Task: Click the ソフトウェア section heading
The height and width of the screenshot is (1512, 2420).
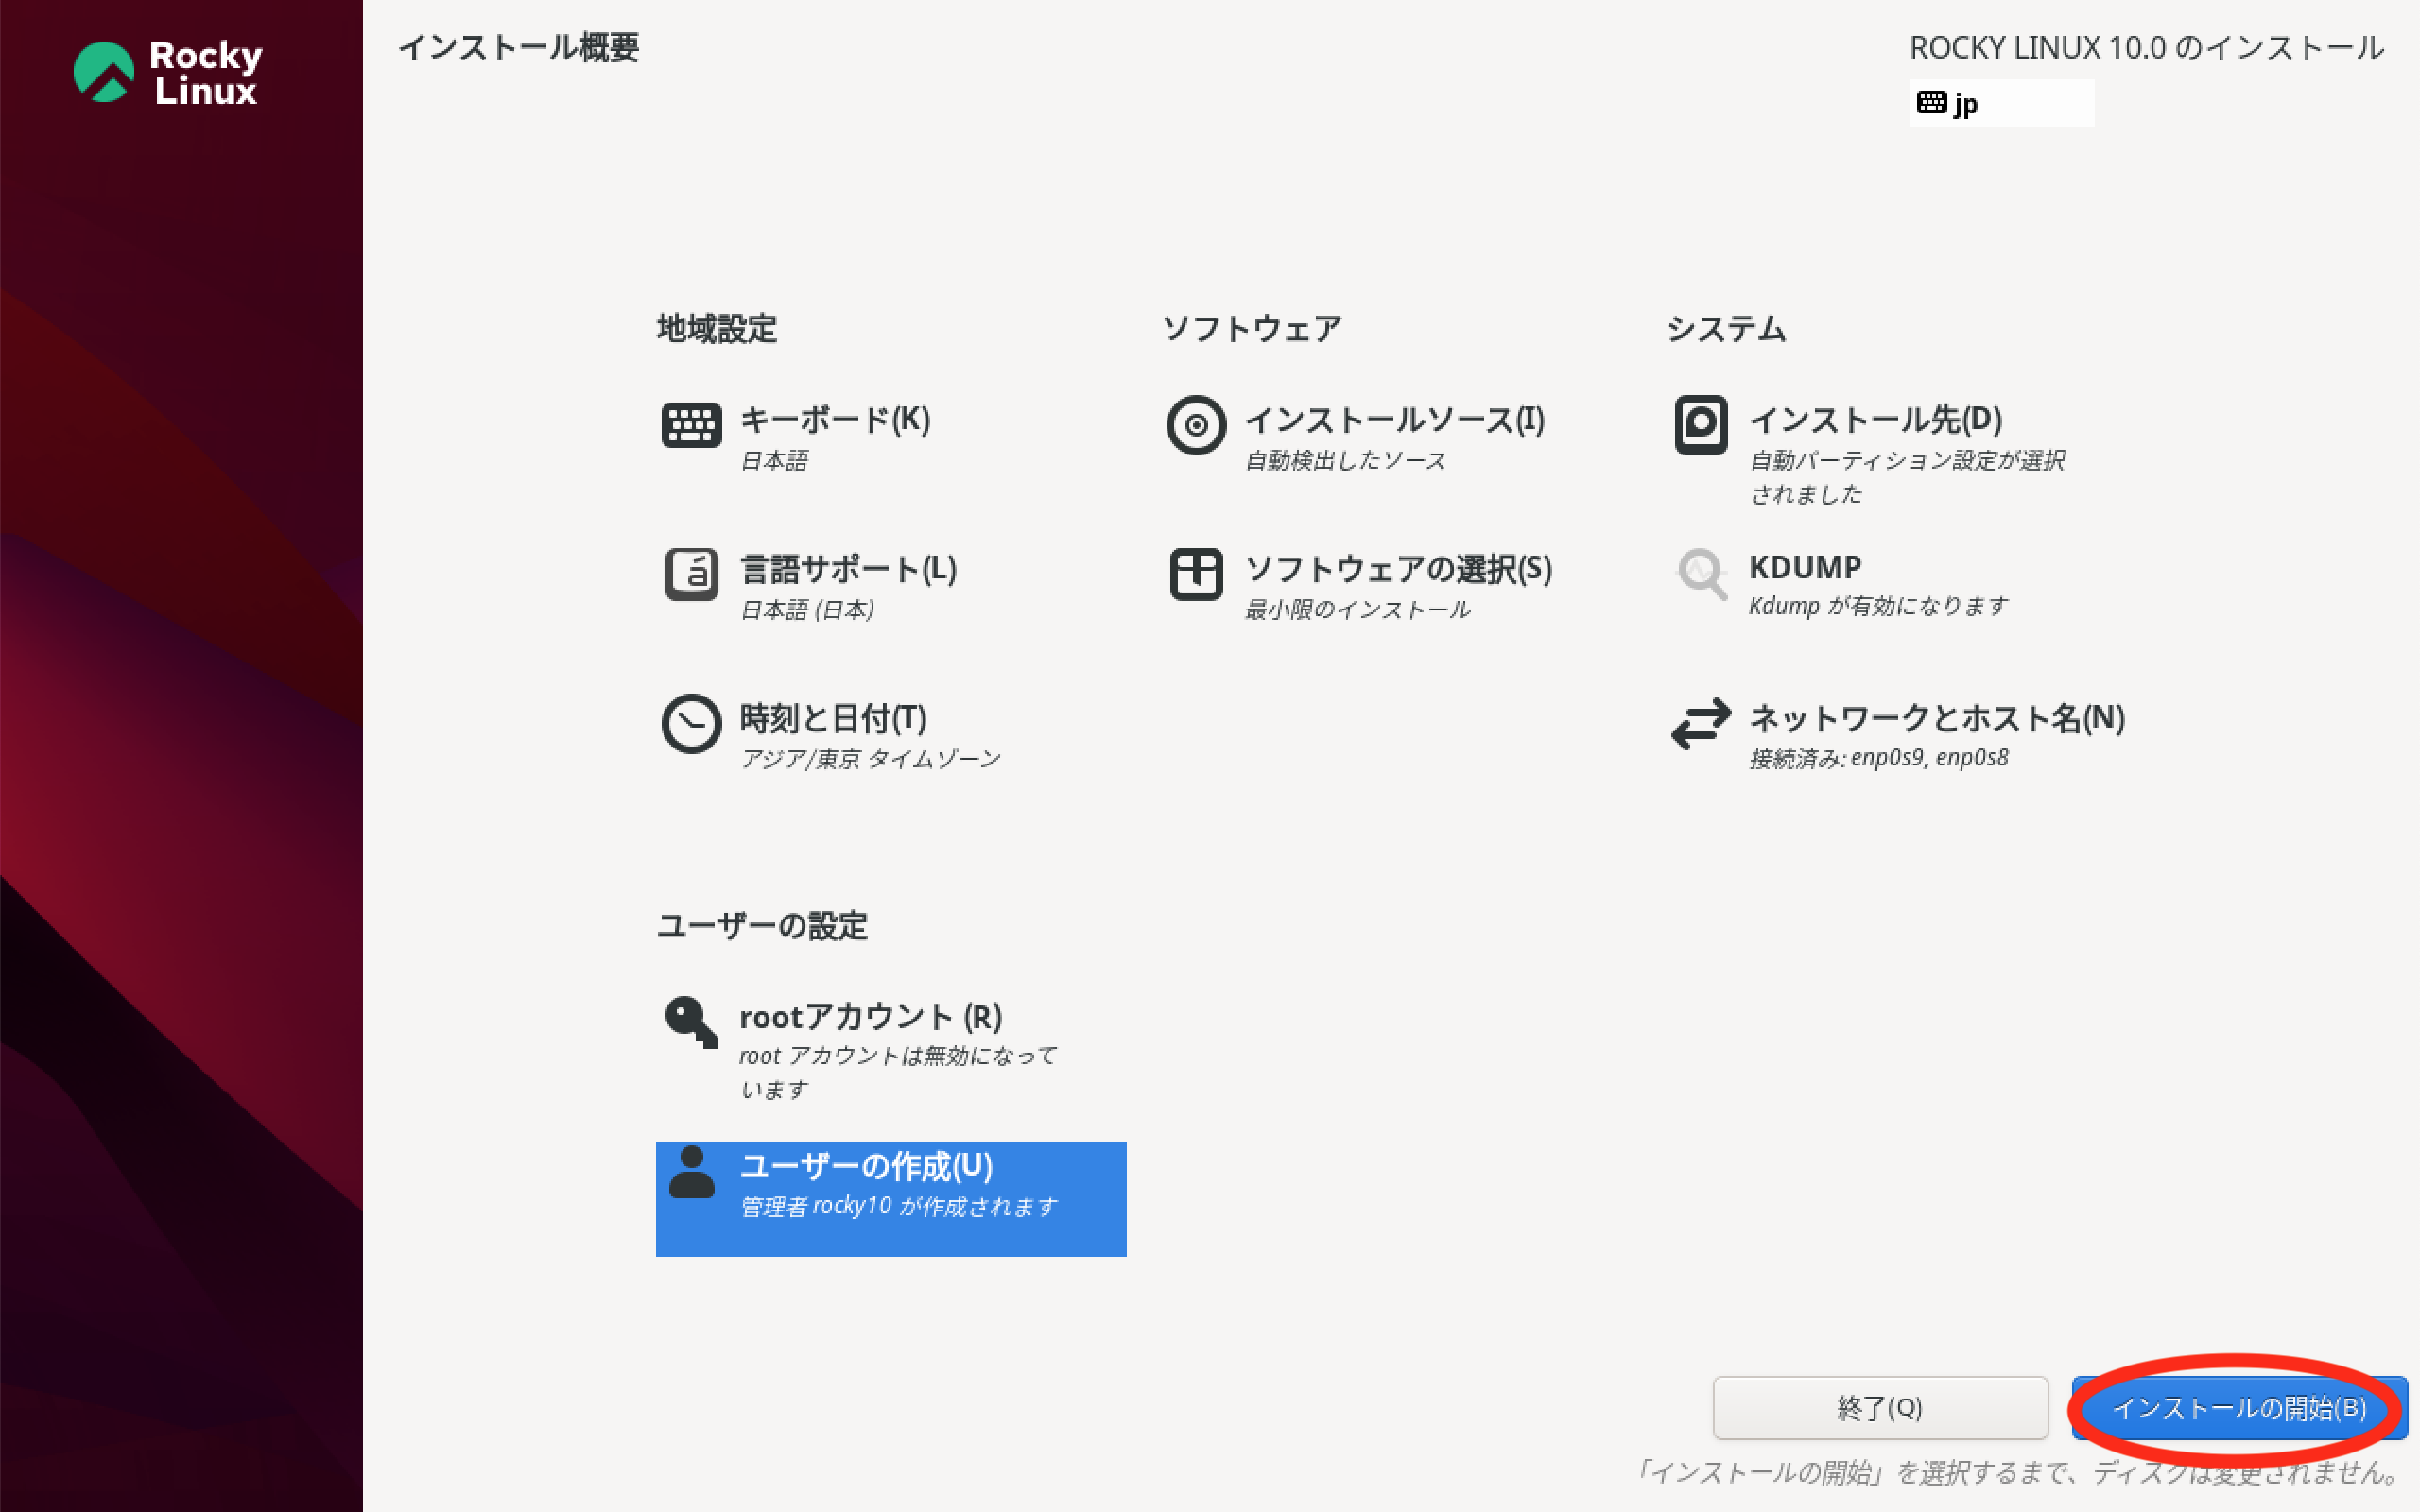Action: (x=1252, y=328)
